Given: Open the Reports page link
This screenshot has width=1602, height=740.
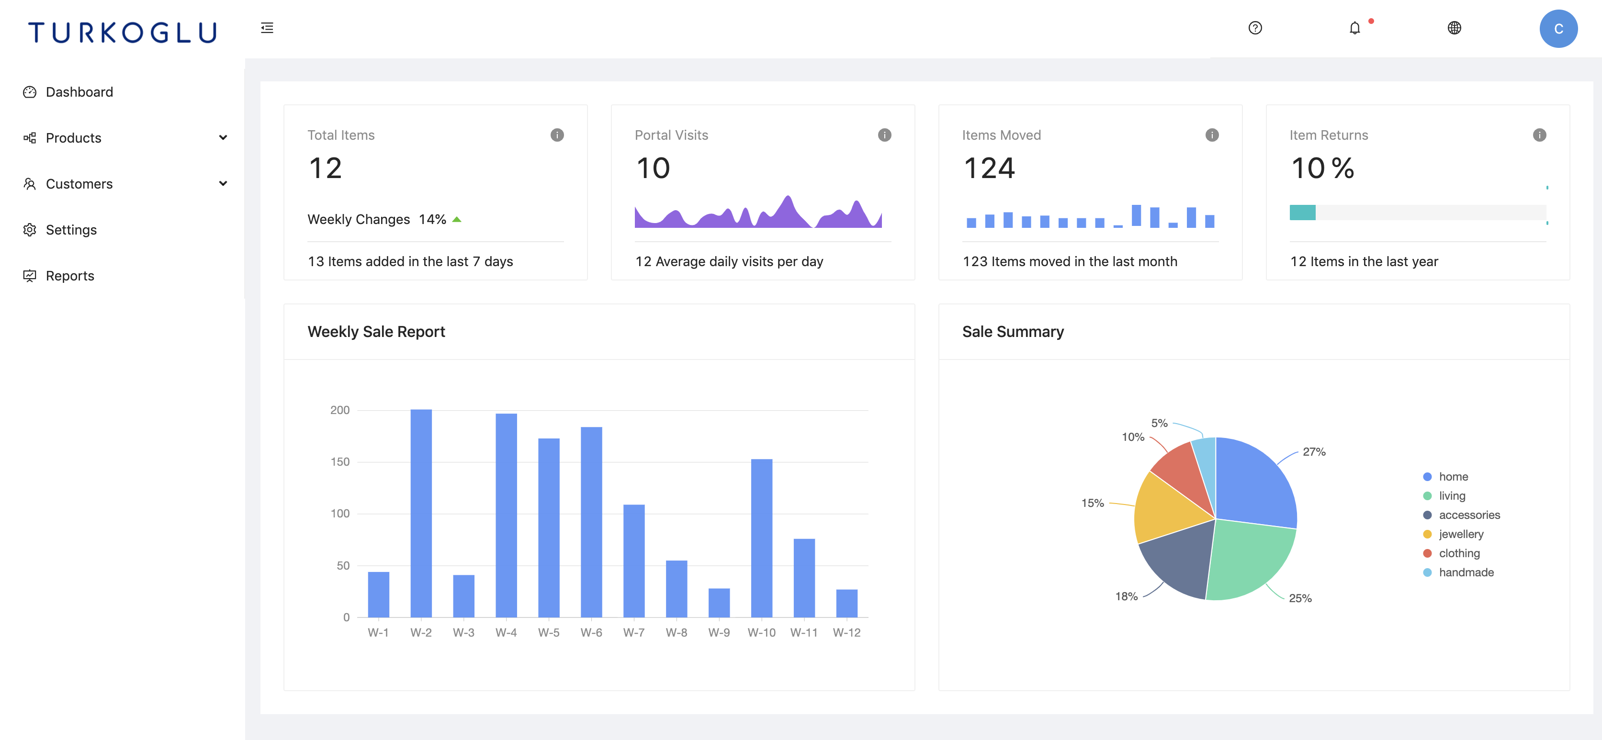Looking at the screenshot, I should tap(69, 276).
